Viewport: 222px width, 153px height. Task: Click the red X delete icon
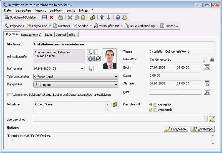pyautogui.click(x=51, y=17)
